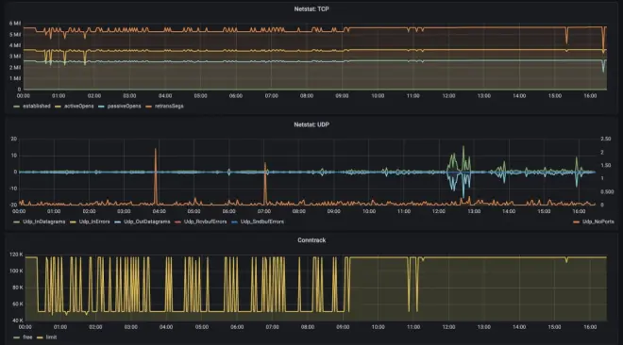
Task: Open the Netstat: TCP panel title menu
Action: [311, 8]
